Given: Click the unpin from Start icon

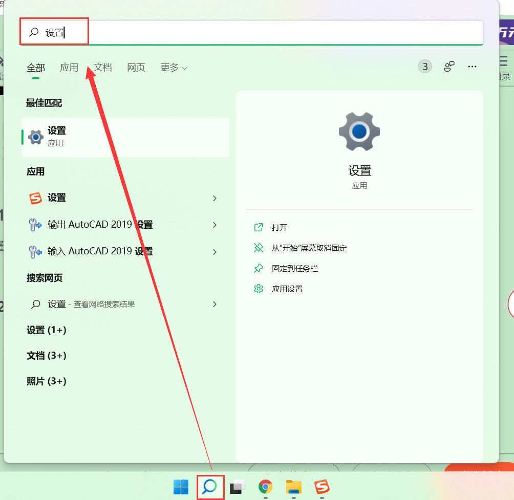Looking at the screenshot, I should 259,248.
